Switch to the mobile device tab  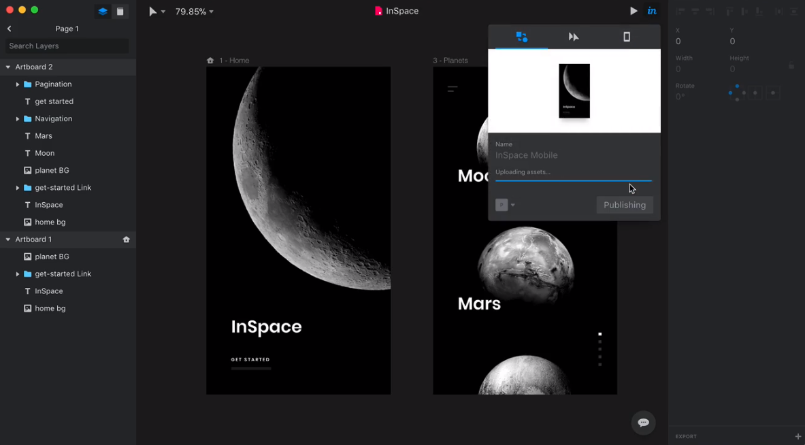pos(626,37)
